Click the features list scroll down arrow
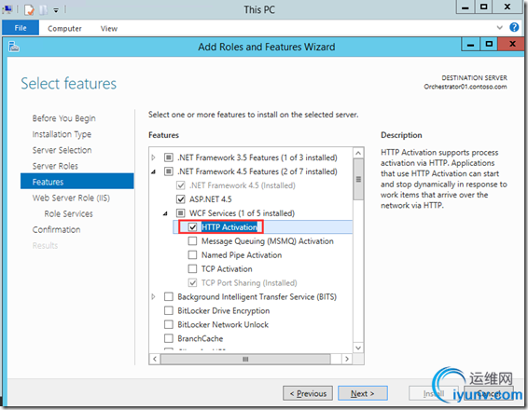 (358, 348)
